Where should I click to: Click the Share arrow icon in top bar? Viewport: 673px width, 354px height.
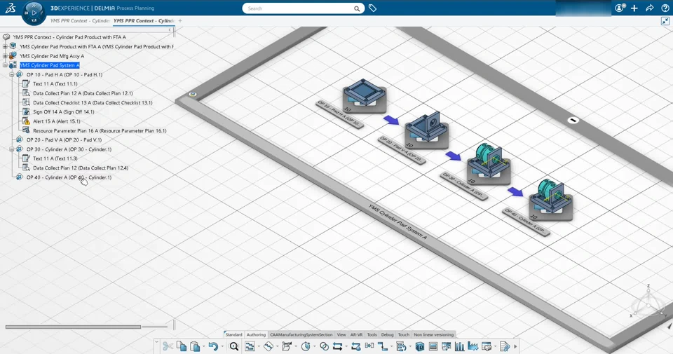pyautogui.click(x=650, y=8)
